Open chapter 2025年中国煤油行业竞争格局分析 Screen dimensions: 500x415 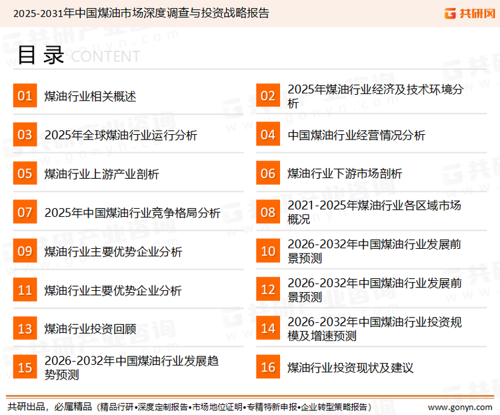(133, 213)
